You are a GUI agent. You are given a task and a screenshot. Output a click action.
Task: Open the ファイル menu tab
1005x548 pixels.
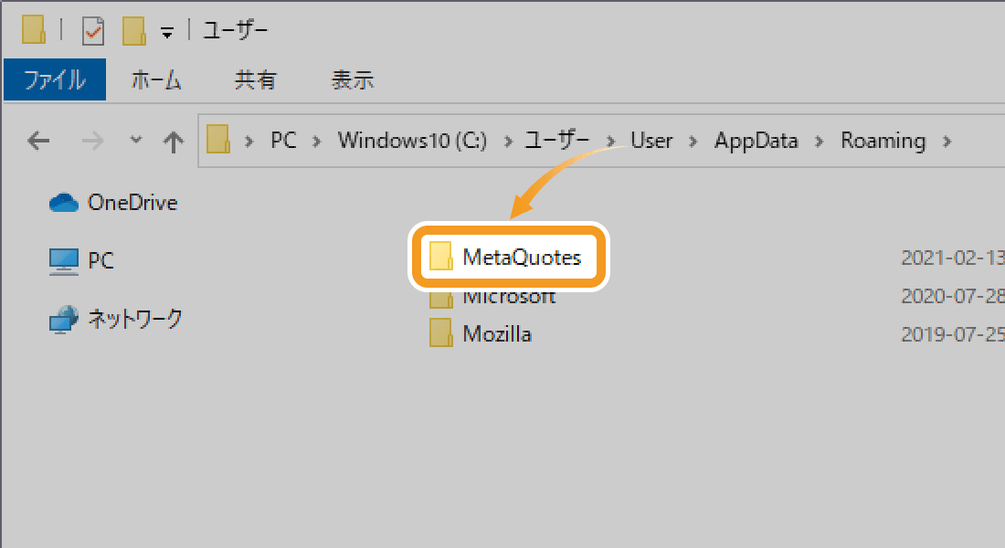(55, 80)
